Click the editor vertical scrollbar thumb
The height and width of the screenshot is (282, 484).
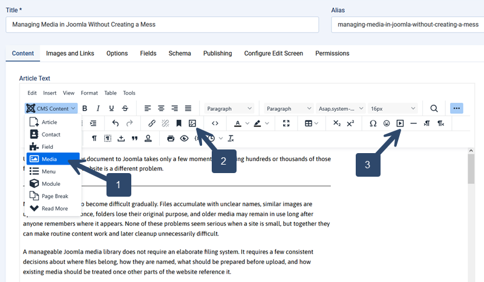coord(471,169)
